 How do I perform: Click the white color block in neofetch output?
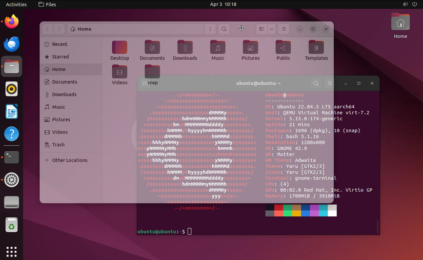coord(332,213)
